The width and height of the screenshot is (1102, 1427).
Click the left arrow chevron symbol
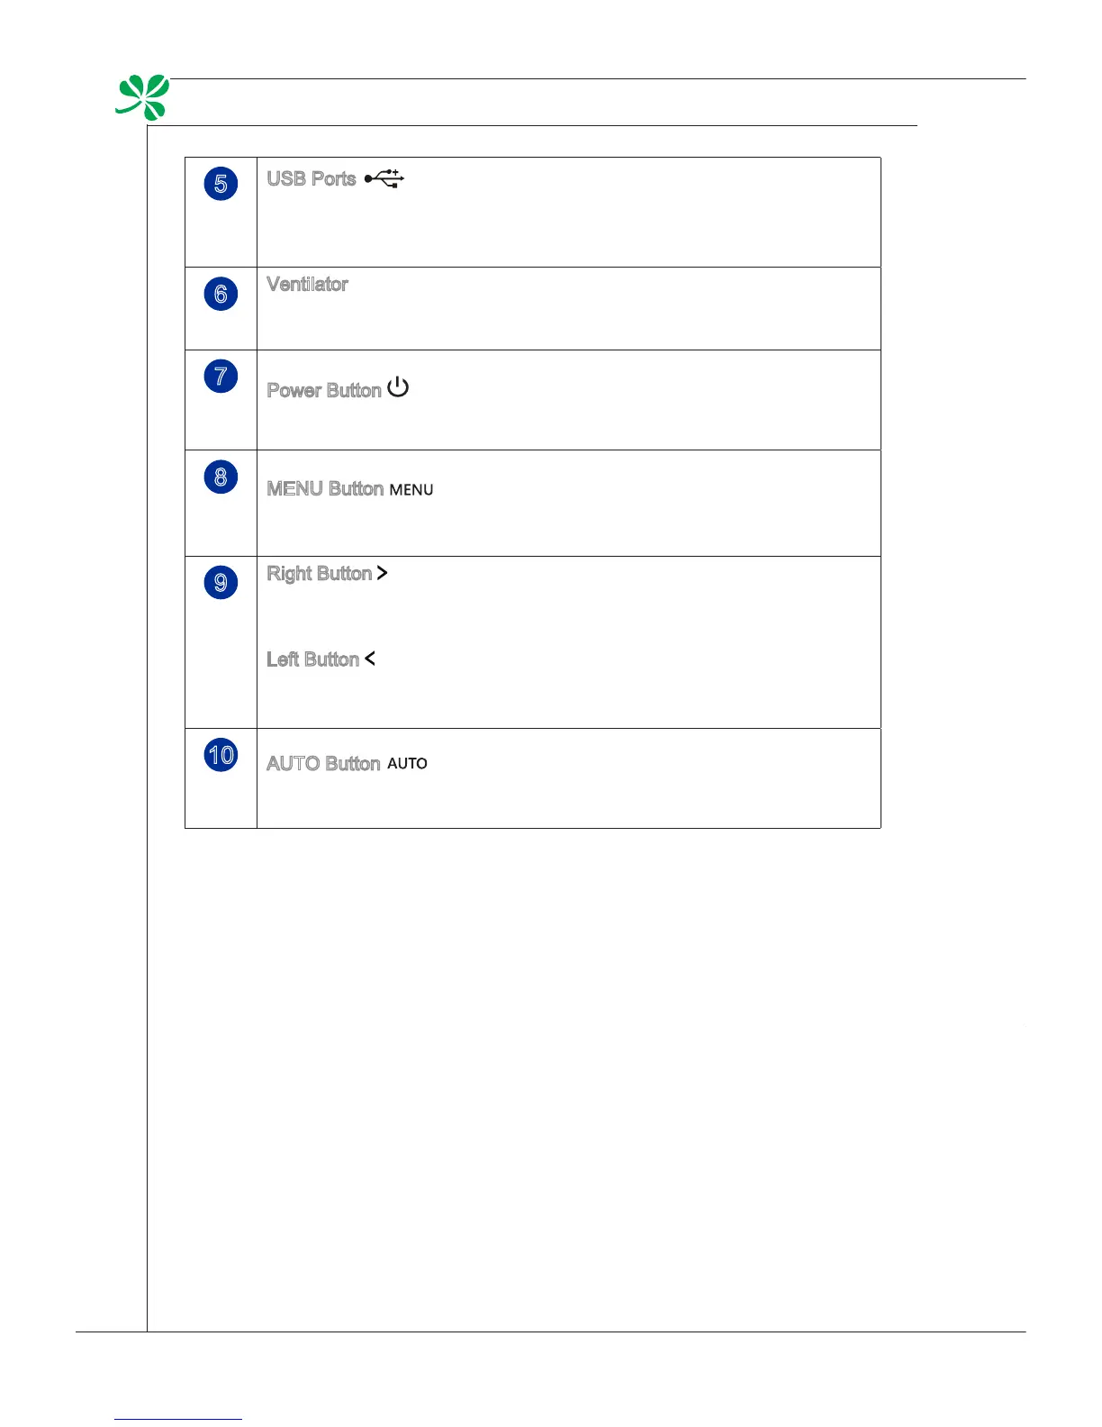370,659
